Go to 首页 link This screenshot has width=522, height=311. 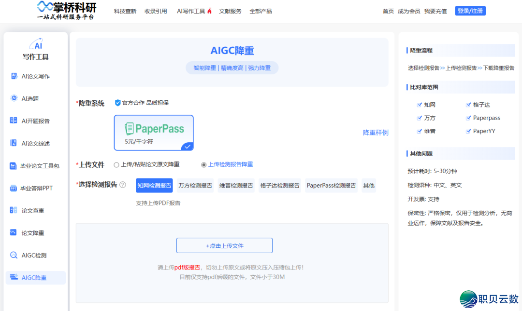(388, 11)
